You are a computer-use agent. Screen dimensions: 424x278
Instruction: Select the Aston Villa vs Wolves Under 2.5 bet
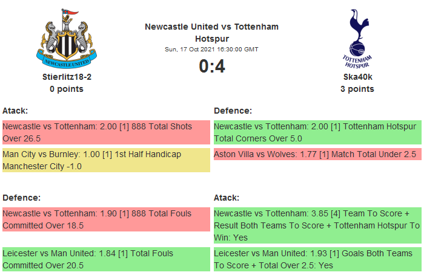[317, 154]
